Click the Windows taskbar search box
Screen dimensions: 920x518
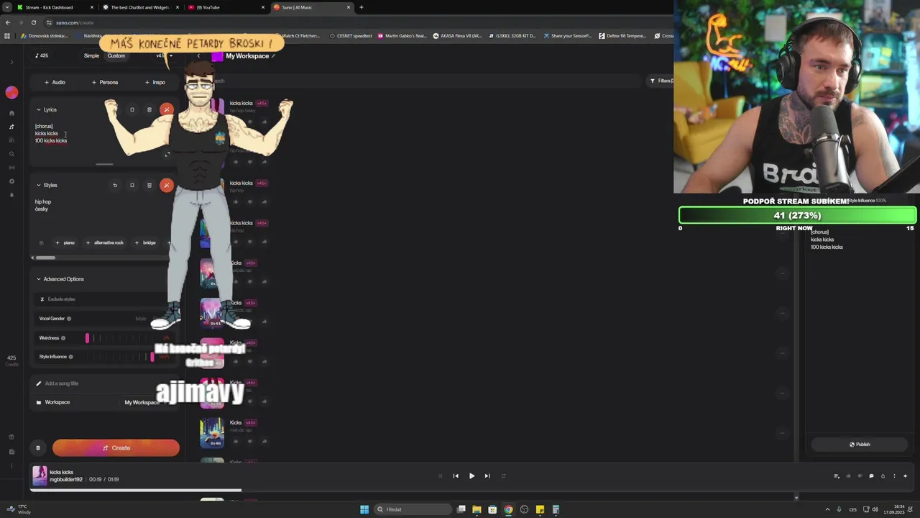(x=412, y=509)
